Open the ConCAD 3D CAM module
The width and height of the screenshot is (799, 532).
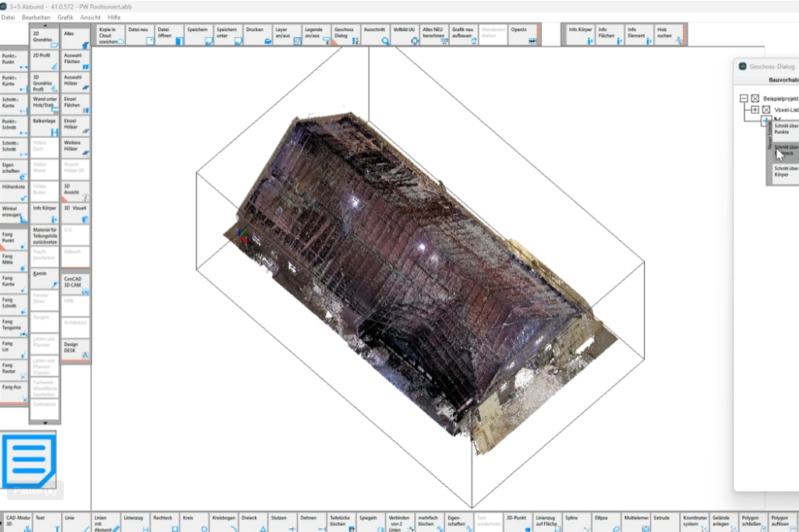click(75, 281)
